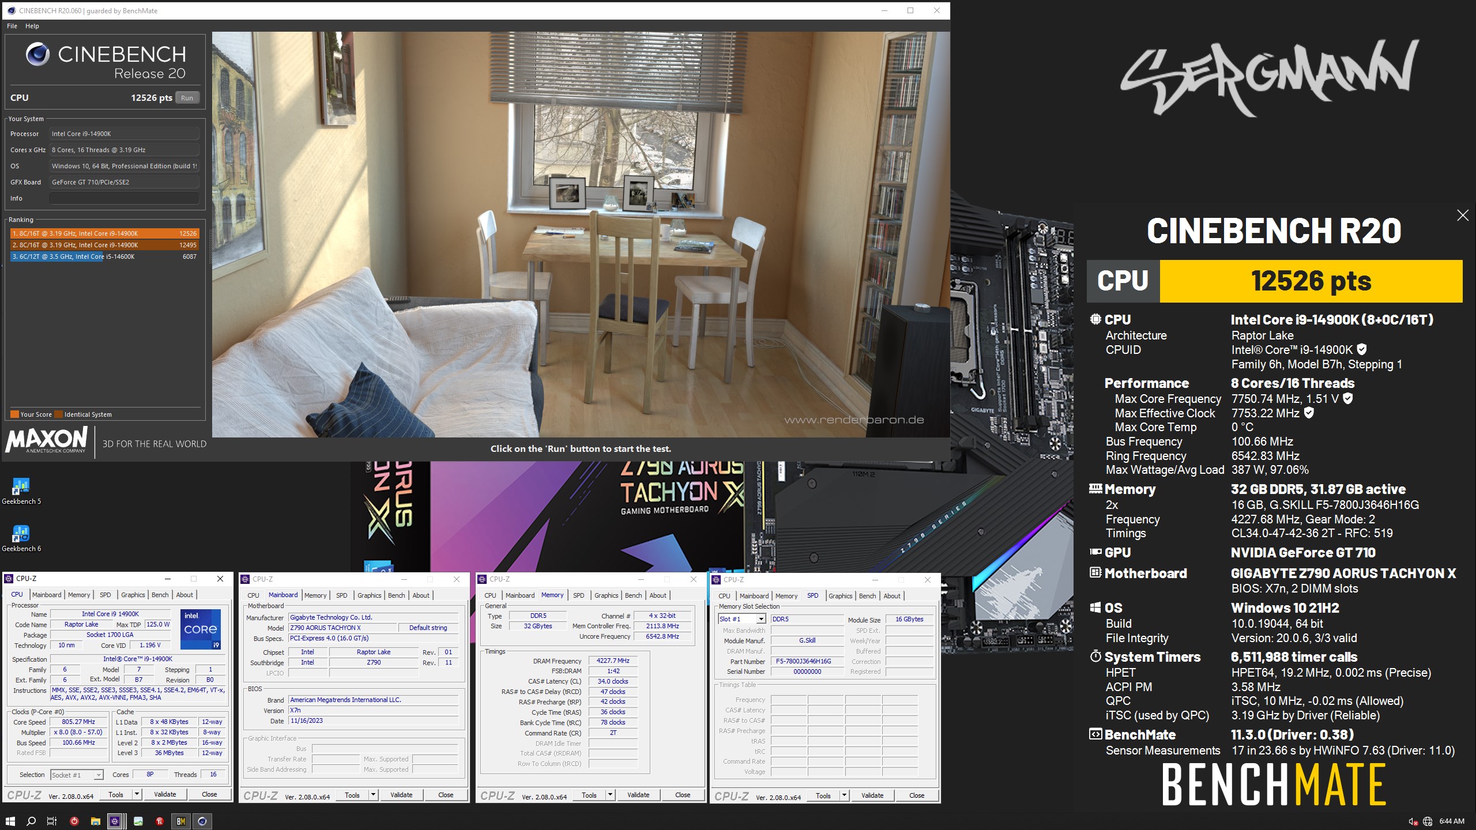Image resolution: width=1476 pixels, height=830 pixels.
Task: Show the clock reading 6:44 AM
Action: pyautogui.click(x=1452, y=821)
